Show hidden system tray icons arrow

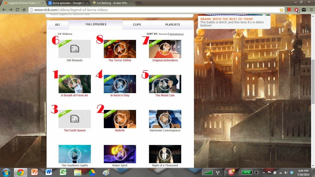coord(264,173)
